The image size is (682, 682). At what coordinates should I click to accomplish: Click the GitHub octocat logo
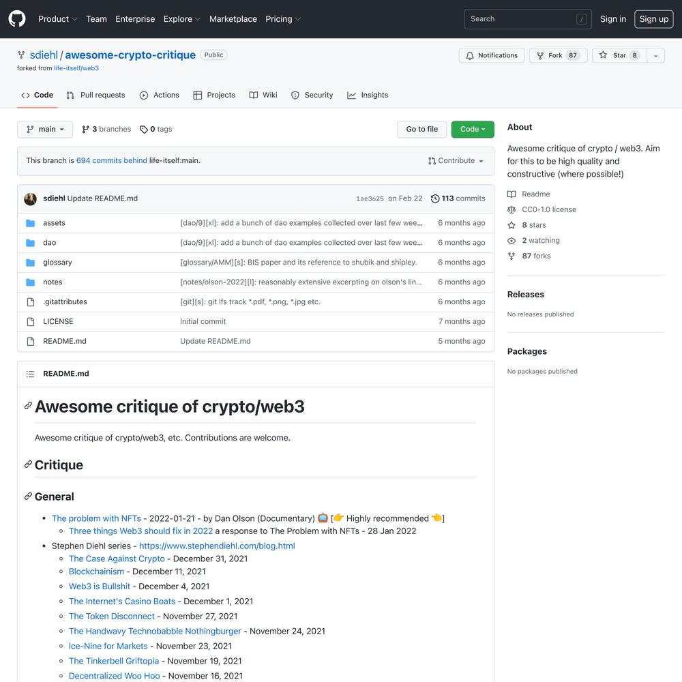17,19
